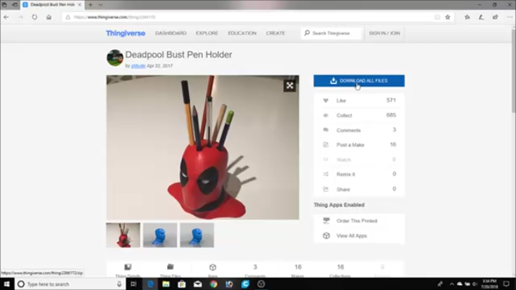The width and height of the screenshot is (516, 290).
Task: Select the second blue bust thumbnail
Action: tap(197, 235)
